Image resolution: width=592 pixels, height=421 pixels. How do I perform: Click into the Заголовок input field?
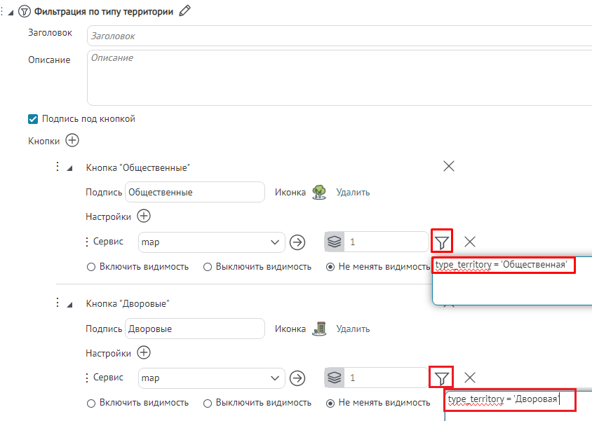point(337,36)
